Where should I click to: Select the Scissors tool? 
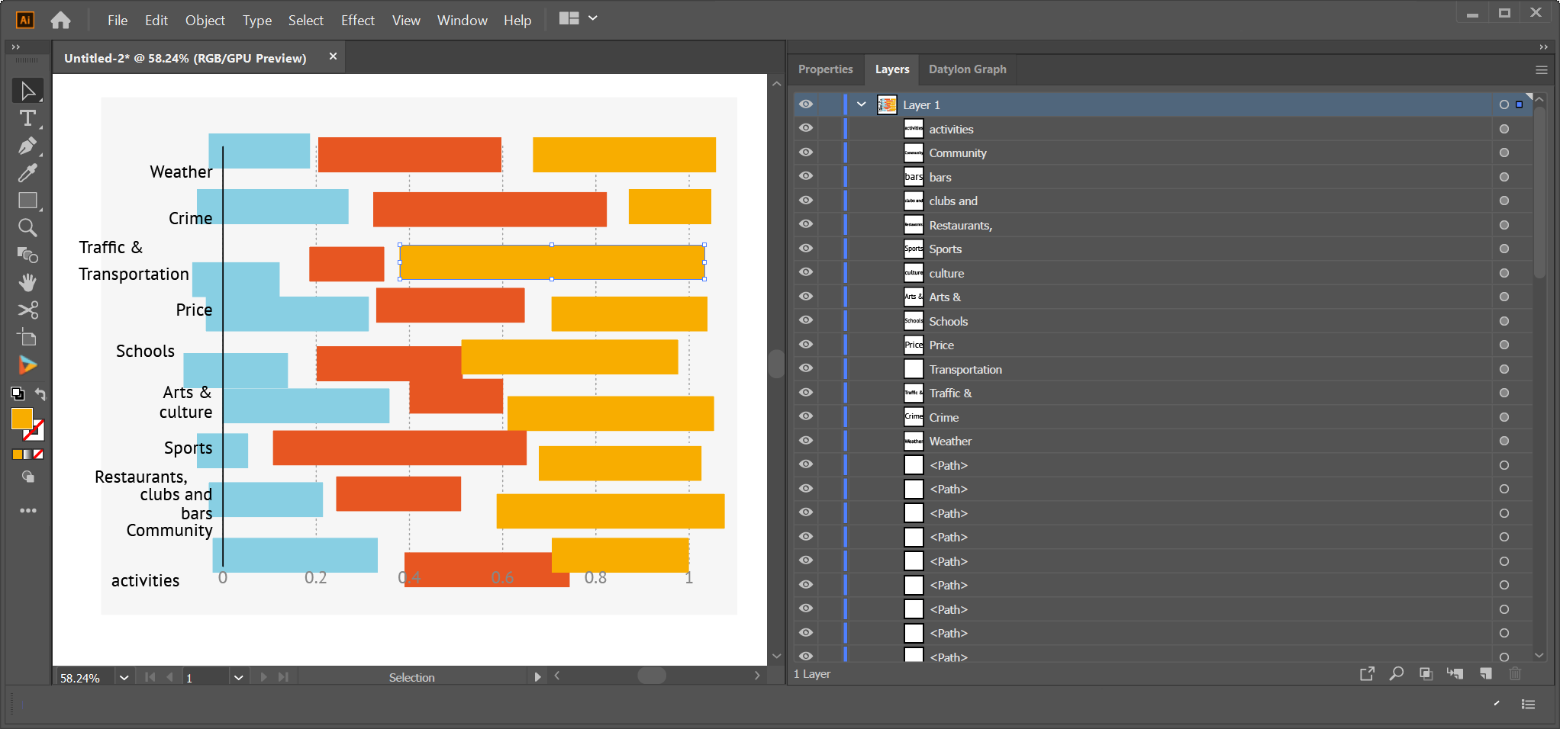click(28, 310)
